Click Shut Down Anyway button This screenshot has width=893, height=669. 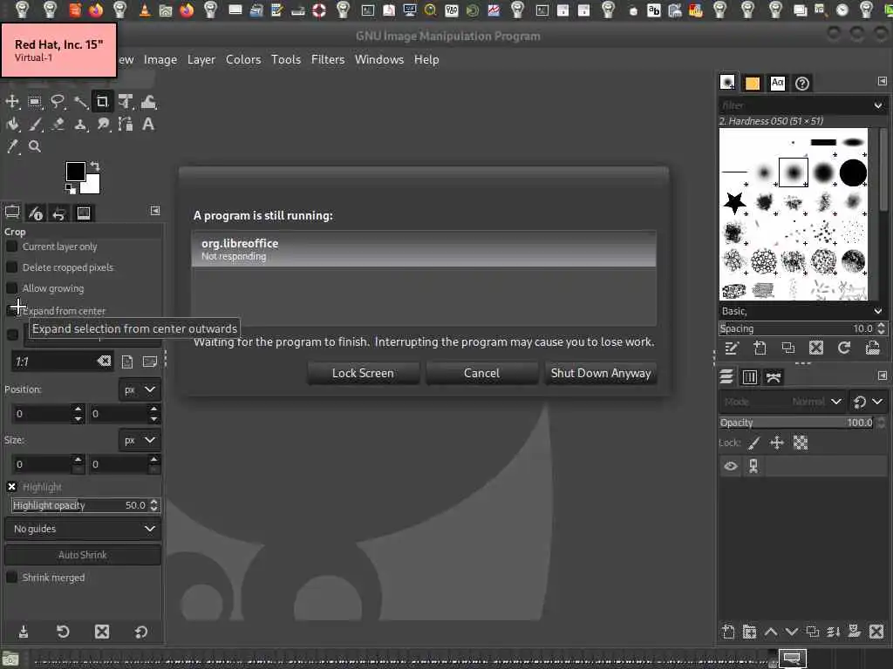(600, 373)
